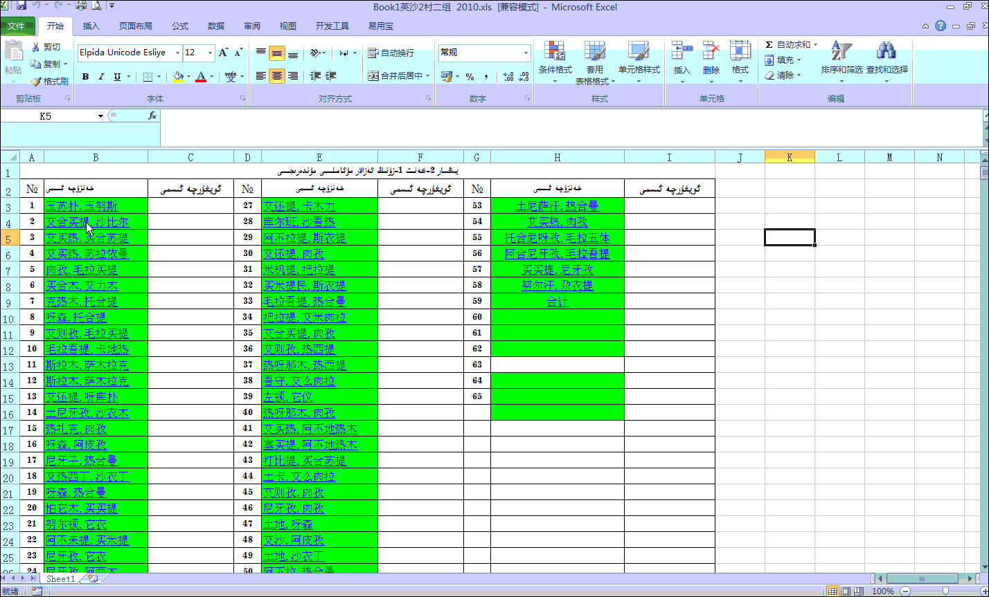
Task: Toggle Italic formatting
Action: (101, 77)
